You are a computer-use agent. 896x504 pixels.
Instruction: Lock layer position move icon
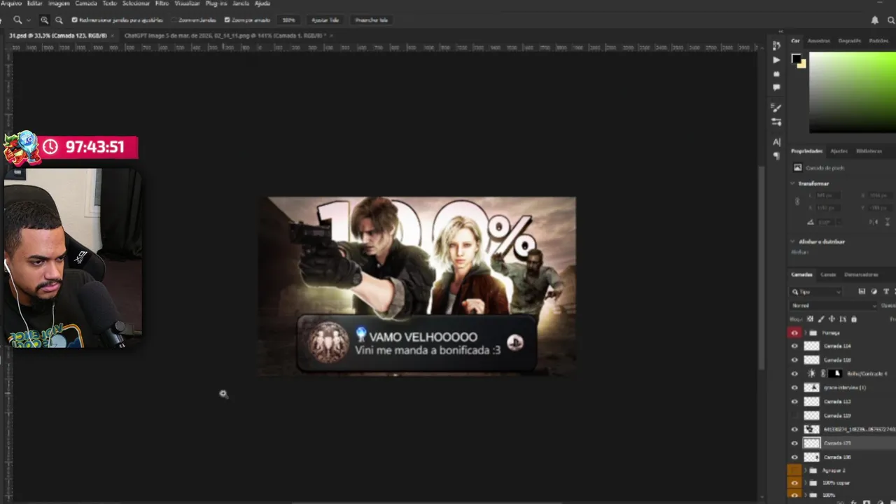[832, 319]
